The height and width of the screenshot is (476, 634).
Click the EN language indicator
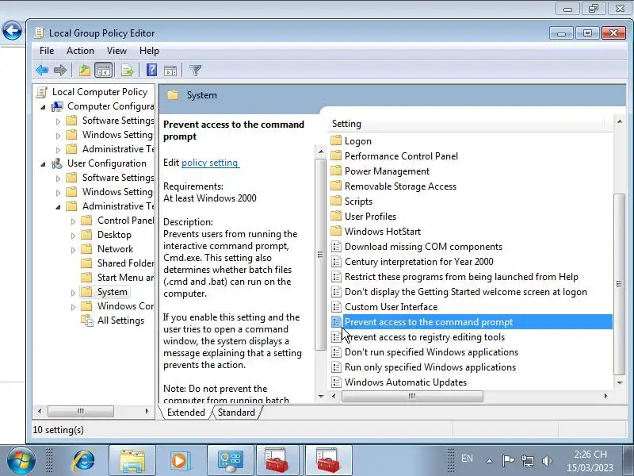pyautogui.click(x=467, y=459)
